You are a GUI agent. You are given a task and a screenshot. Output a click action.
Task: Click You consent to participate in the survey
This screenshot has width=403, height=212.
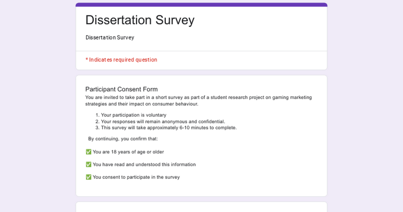[x=136, y=177]
